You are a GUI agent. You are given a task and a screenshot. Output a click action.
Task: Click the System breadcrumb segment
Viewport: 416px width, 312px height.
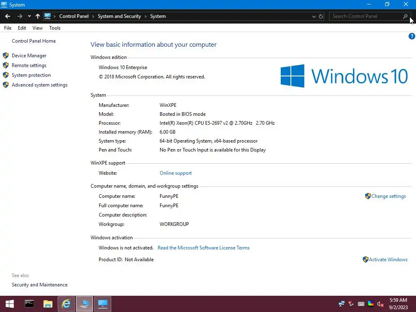point(158,16)
